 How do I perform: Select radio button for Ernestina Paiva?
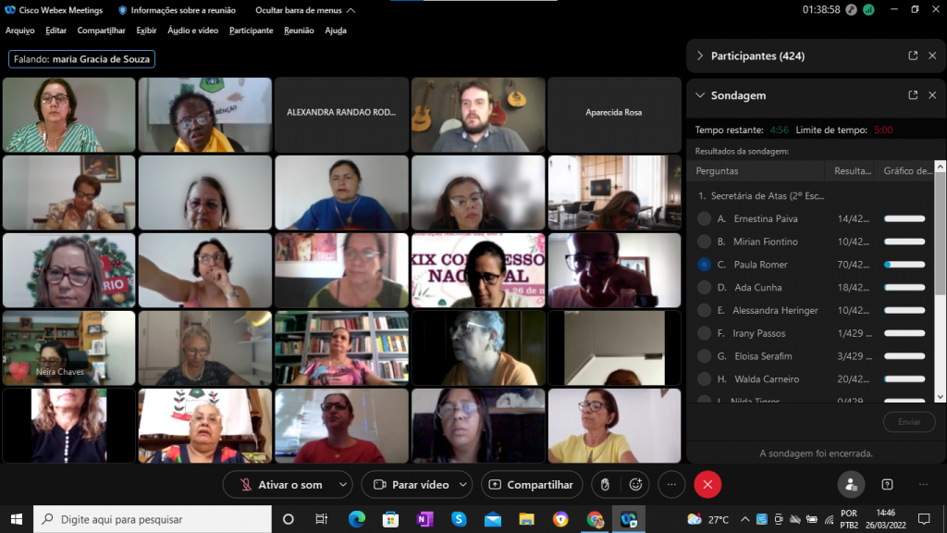[x=705, y=219]
